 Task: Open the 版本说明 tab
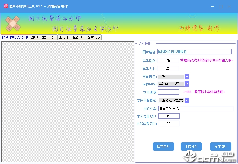94,37
